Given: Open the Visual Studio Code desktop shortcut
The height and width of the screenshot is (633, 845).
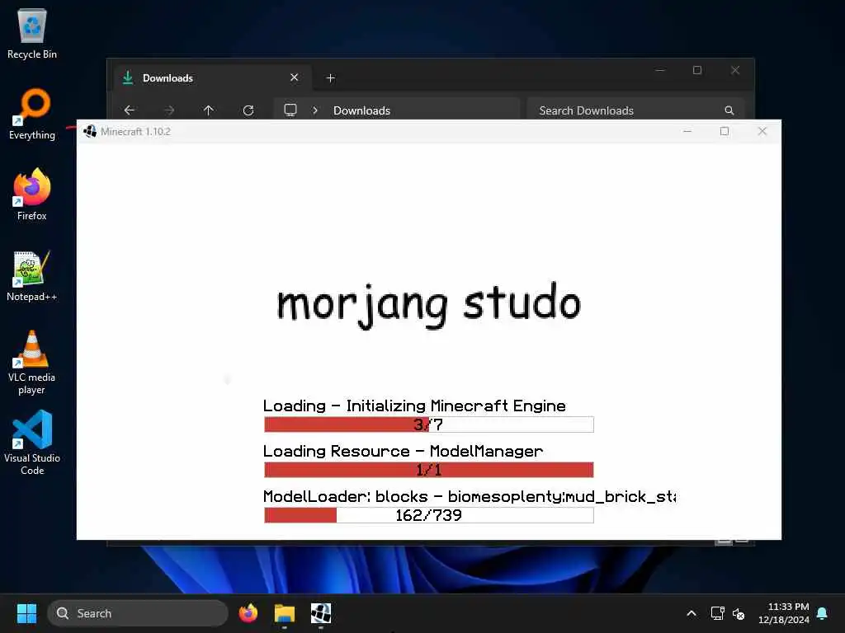Looking at the screenshot, I should click(32, 443).
